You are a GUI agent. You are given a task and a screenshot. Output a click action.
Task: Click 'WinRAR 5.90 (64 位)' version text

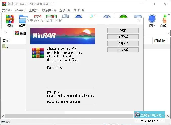61,49
